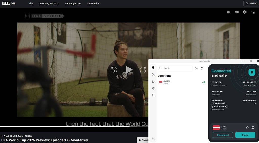This screenshot has height=143, width=259.
Task: Mute the video player volume
Action: [229, 12]
